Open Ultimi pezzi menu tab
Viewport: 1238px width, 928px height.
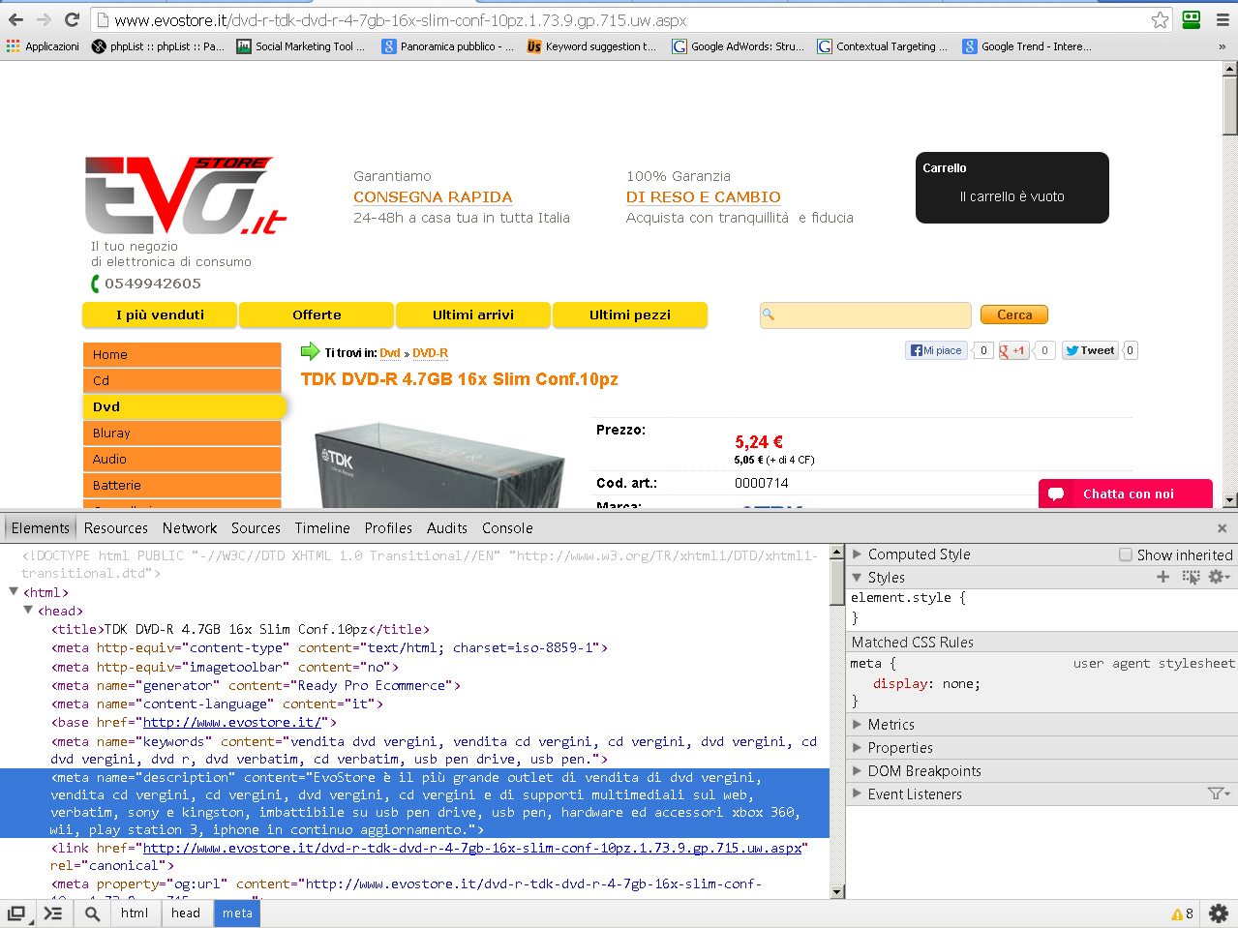point(630,314)
